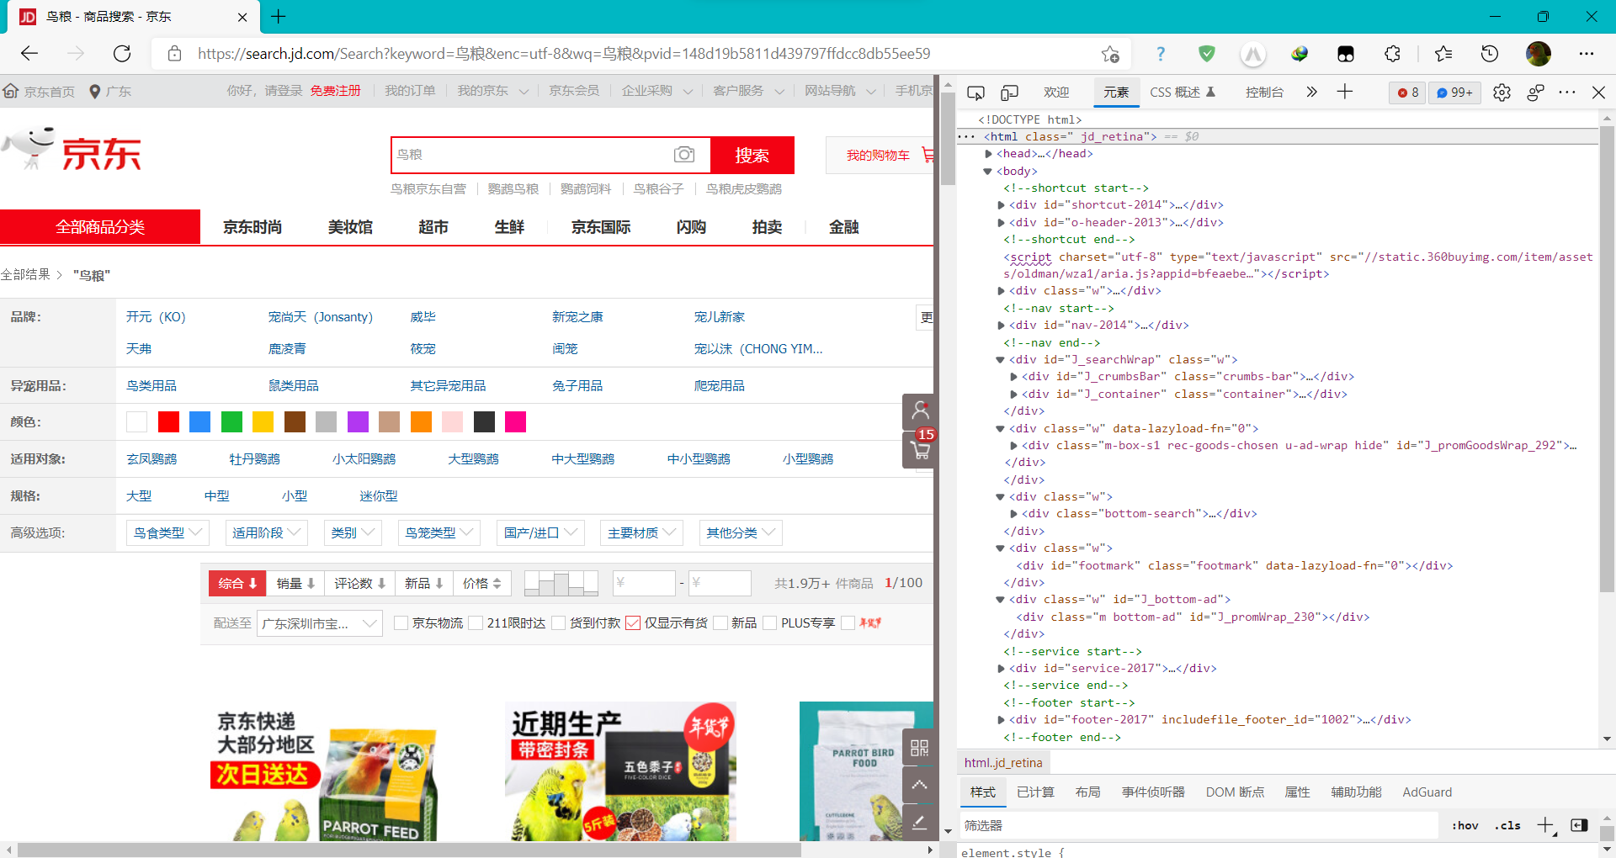Open browser history clock icon
The image size is (1616, 858).
[x=1490, y=54]
